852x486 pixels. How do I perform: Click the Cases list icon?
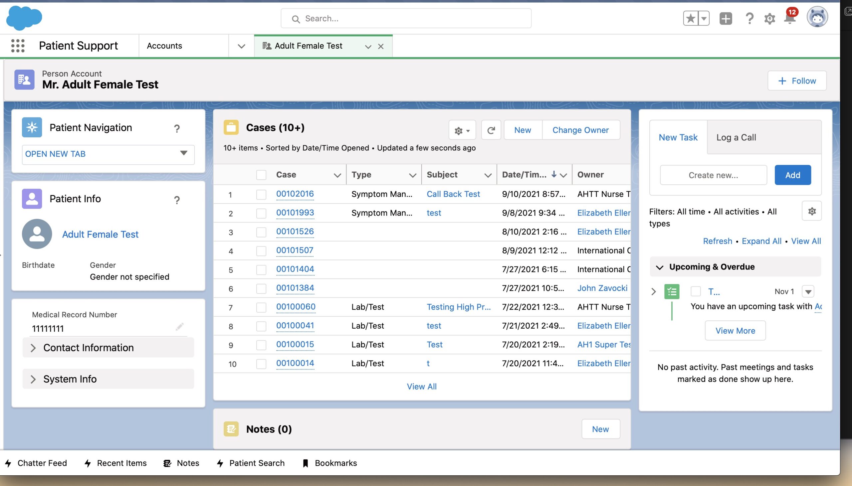pos(231,127)
